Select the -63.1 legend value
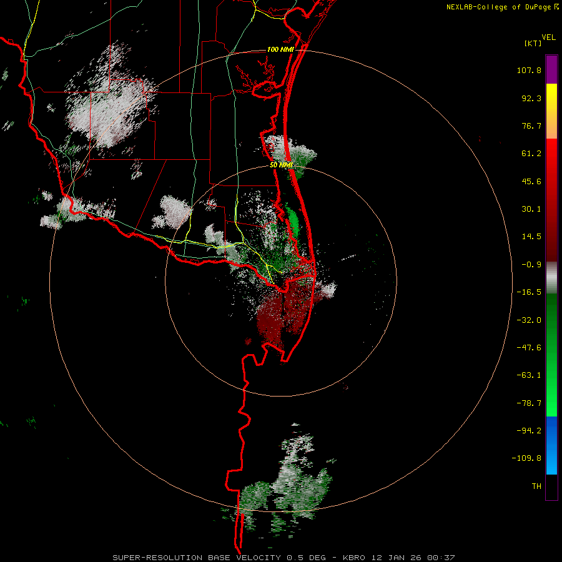 529,375
